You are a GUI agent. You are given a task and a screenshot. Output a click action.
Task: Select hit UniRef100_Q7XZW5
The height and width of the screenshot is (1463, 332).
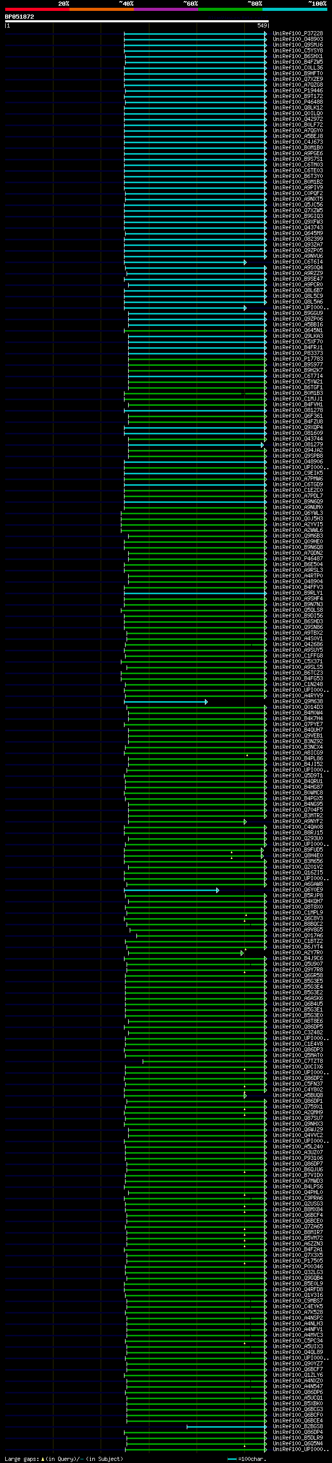coord(298,211)
